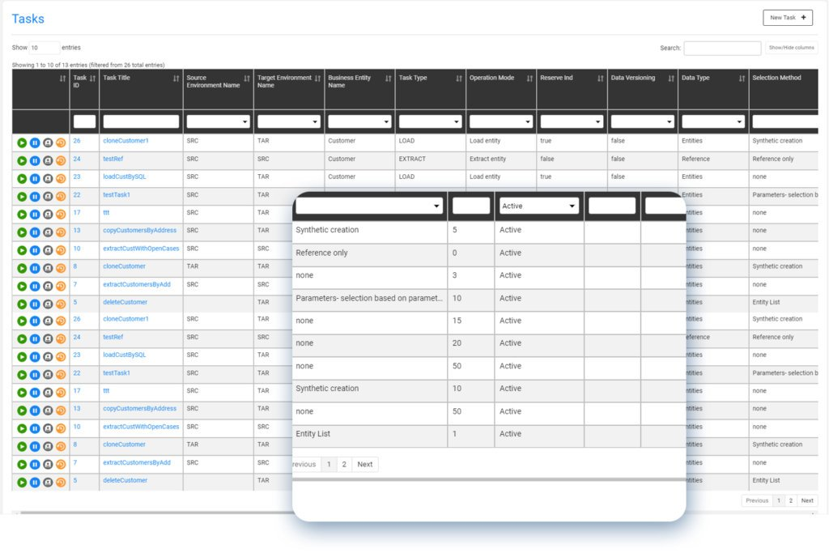Viewport: 829px width, 553px height.
Task: Go to page 2 in the popup pagination
Action: [x=343, y=464]
